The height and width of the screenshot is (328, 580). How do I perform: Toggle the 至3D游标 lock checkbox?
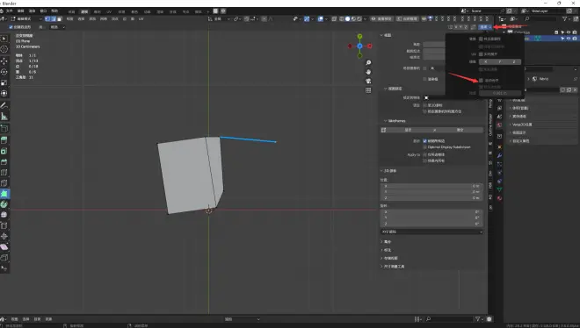[424, 105]
